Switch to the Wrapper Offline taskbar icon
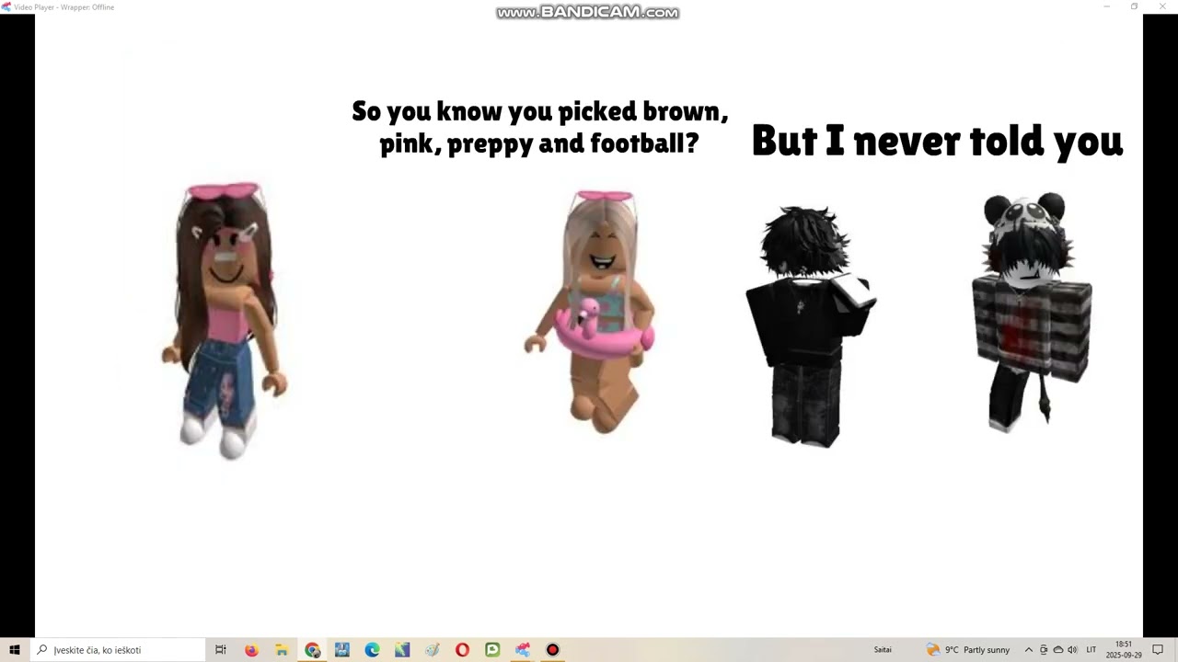Image resolution: width=1178 pixels, height=662 pixels. click(523, 650)
